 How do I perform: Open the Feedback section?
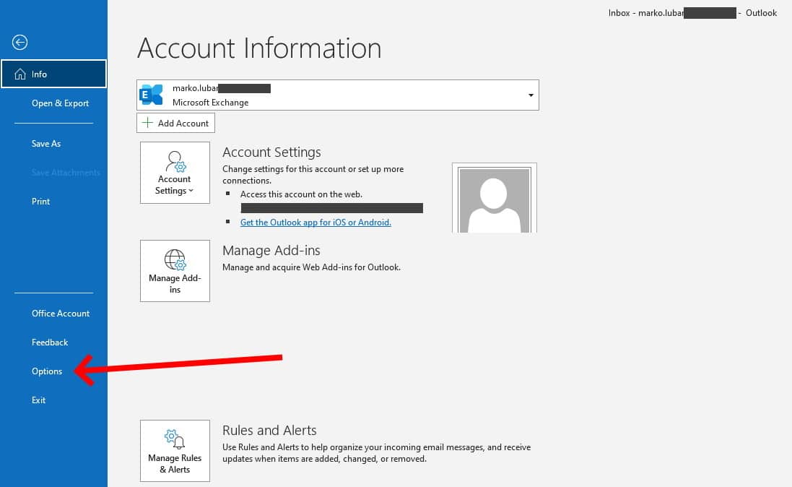pos(49,342)
